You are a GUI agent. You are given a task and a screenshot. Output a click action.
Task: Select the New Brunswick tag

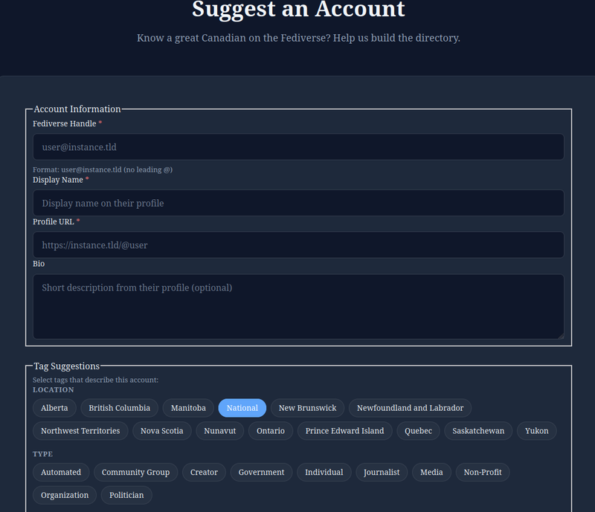[x=306, y=408]
